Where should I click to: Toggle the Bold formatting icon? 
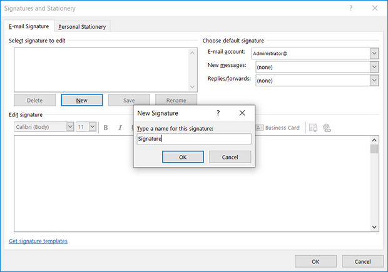(106, 128)
